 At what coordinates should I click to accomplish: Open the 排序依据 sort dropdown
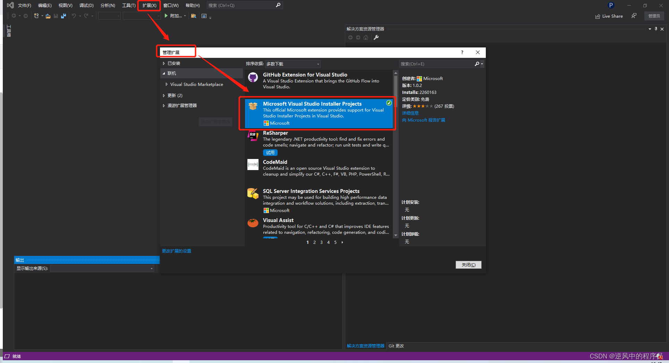(x=293, y=64)
